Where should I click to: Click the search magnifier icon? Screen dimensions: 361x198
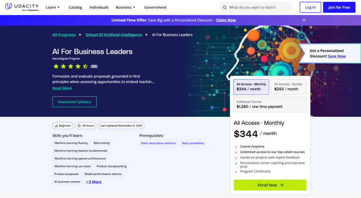(225, 8)
